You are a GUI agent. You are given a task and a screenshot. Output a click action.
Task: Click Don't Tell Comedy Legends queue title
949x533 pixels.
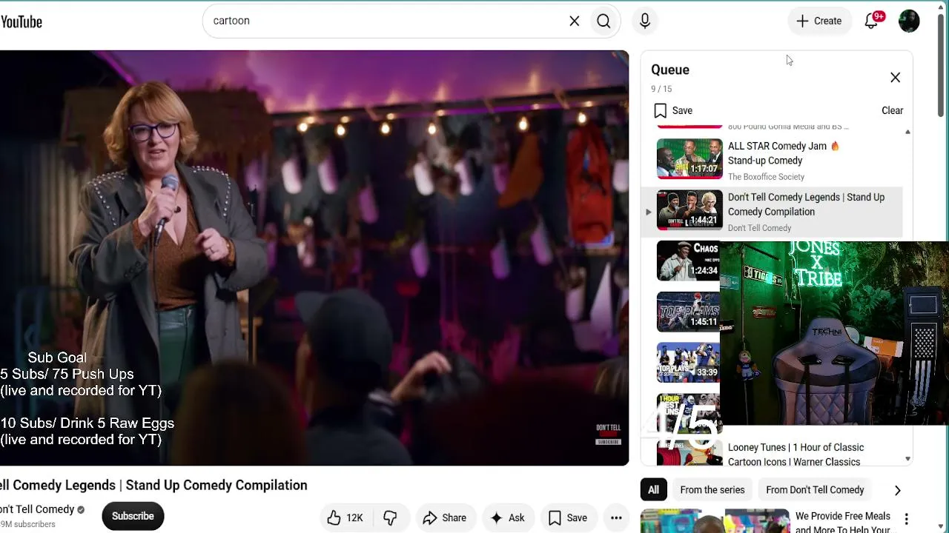806,204
